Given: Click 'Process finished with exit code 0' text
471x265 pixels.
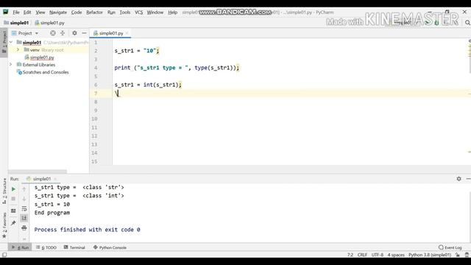Looking at the screenshot, I should point(87,230).
